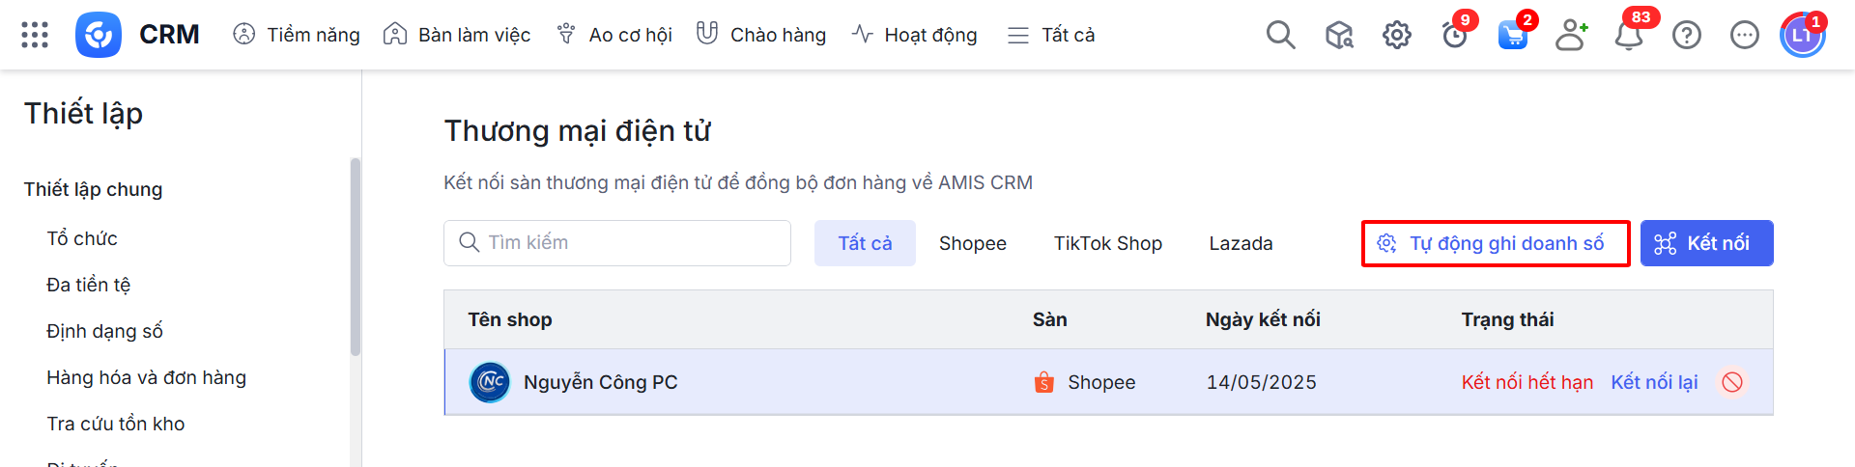Image resolution: width=1855 pixels, height=467 pixels.
Task: Click the Kết nối lại link
Action: click(x=1654, y=382)
